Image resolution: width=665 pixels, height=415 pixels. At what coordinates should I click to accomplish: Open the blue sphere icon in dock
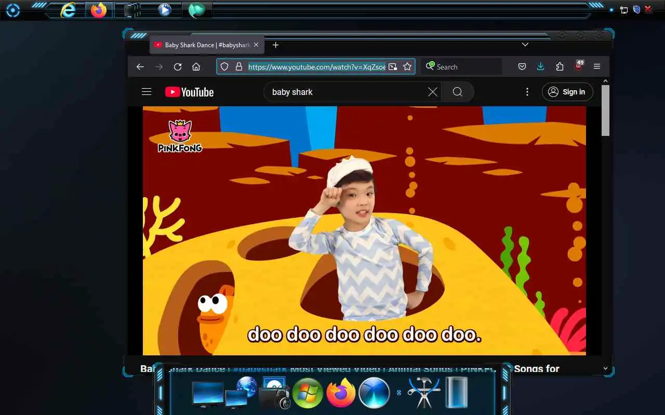pos(374,393)
